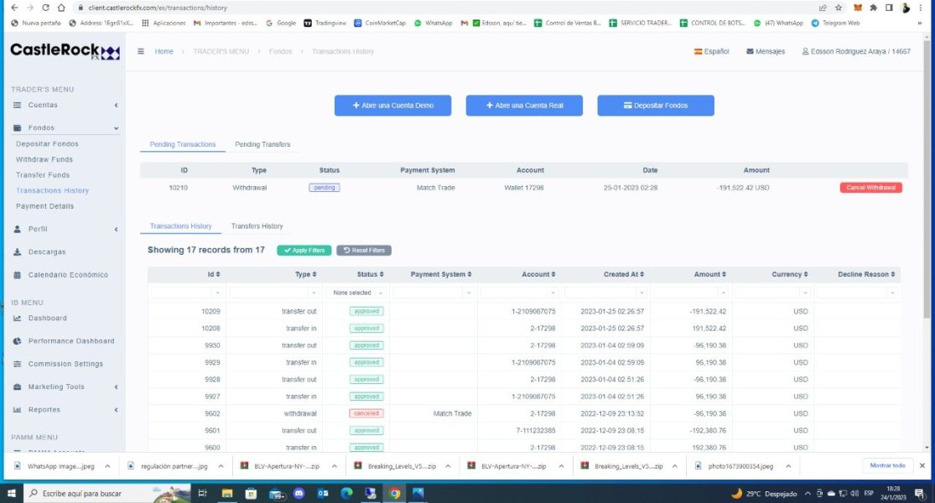Open the Withdraw Funds sidebar link
Viewport: 935px width, 503px height.
coord(44,159)
